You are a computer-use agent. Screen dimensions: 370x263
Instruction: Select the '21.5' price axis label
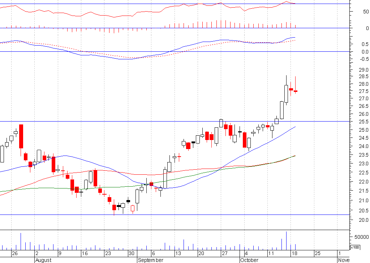tap(363, 191)
